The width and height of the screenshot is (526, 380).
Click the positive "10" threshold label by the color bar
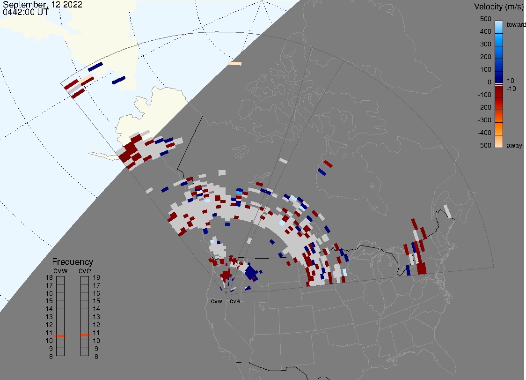coord(510,81)
